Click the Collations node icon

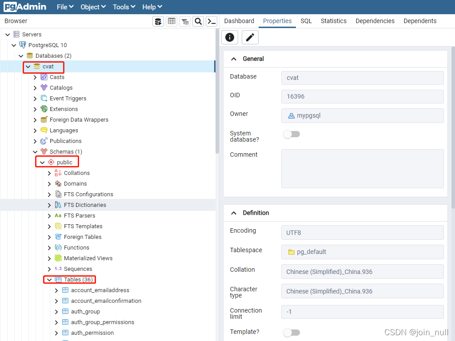(x=58, y=173)
